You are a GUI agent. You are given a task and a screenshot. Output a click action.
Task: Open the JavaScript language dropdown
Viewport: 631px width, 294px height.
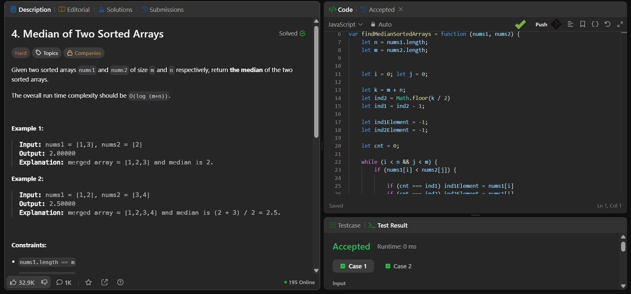point(345,24)
